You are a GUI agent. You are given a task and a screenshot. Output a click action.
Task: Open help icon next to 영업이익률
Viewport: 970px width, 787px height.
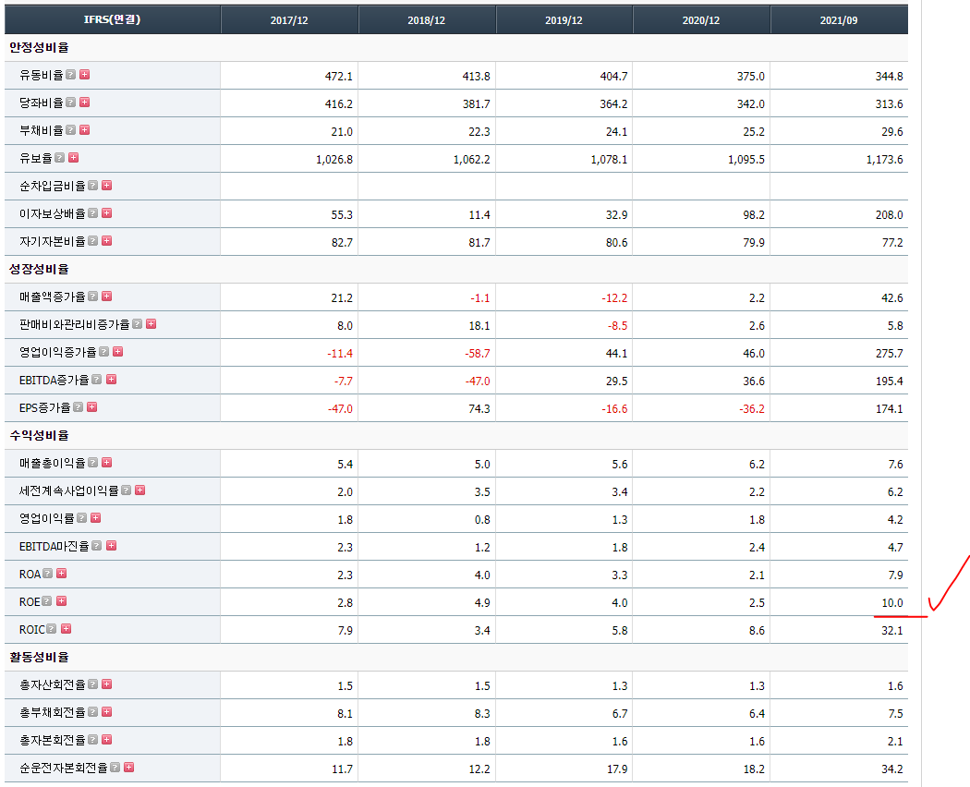[81, 518]
